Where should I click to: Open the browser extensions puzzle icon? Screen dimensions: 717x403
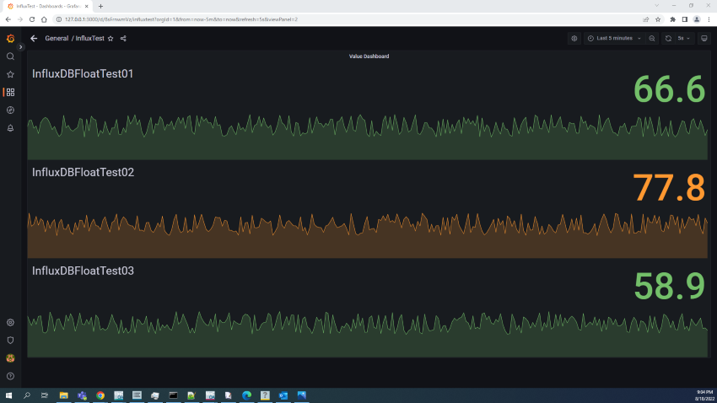(672, 19)
